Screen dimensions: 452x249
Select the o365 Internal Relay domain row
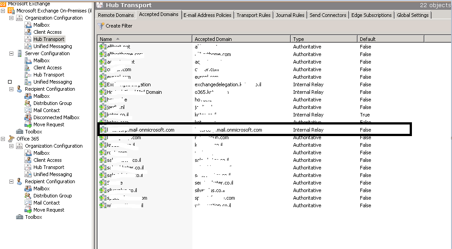coord(255,92)
